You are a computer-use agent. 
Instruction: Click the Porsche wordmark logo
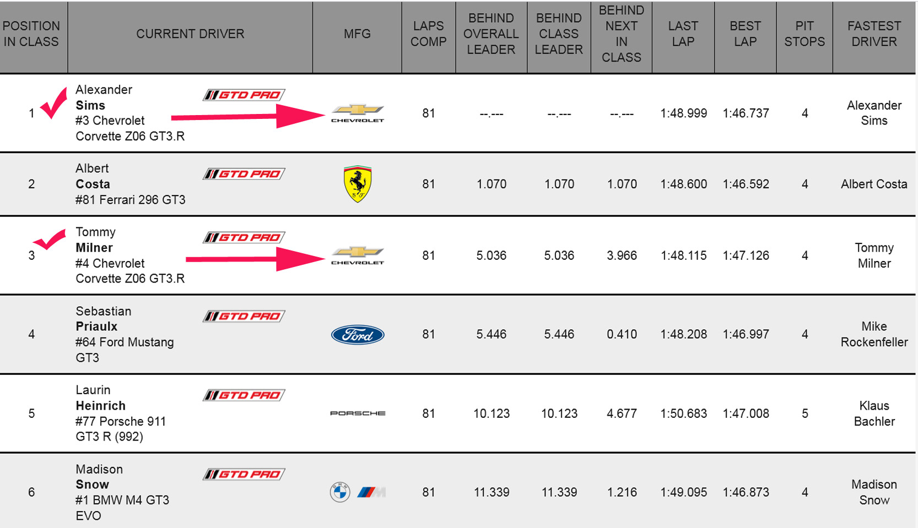[x=358, y=413]
